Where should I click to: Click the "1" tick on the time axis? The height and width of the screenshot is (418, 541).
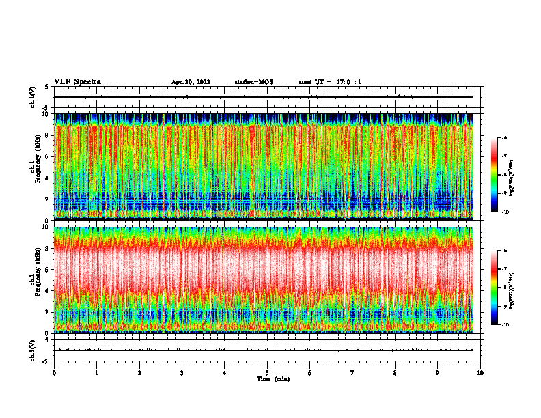click(96, 373)
